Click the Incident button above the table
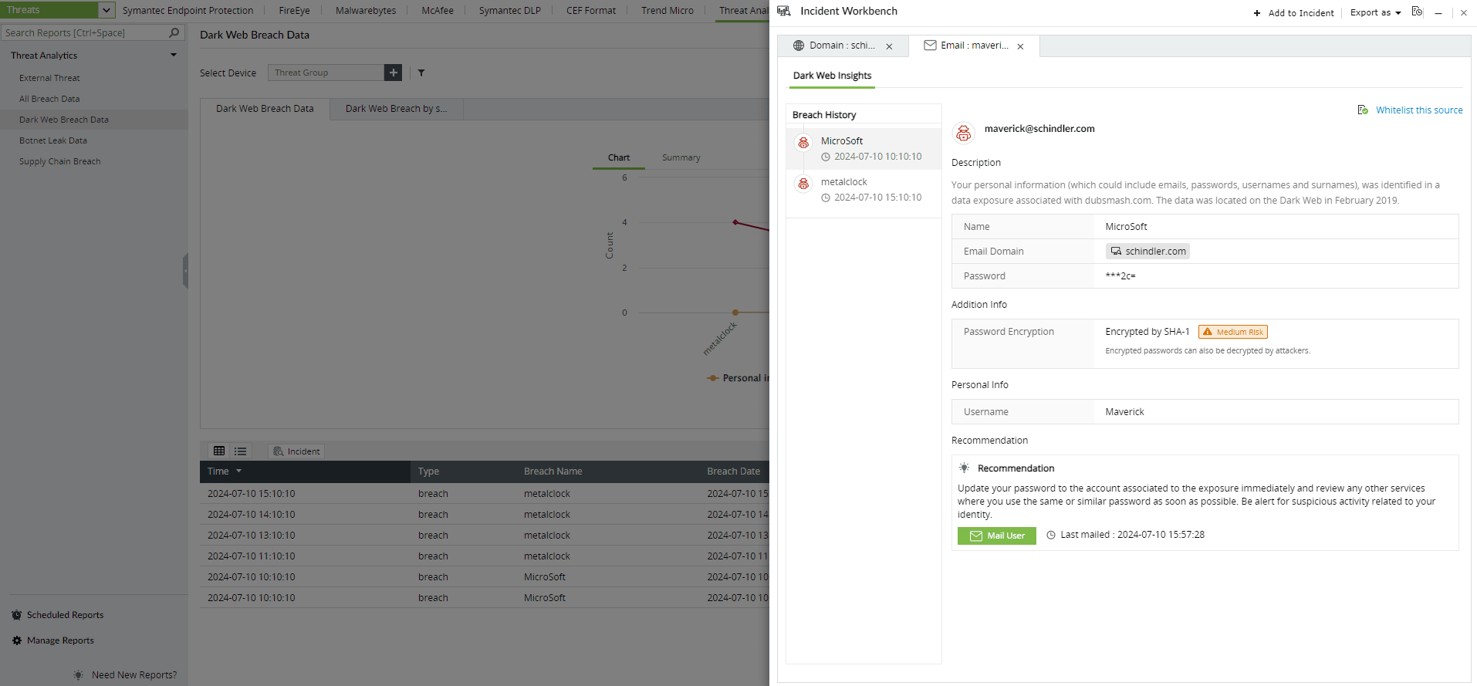 click(296, 451)
